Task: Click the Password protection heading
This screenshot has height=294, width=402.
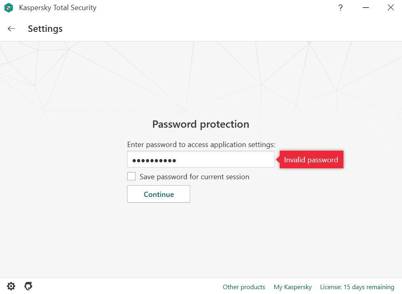Action: coord(201,124)
